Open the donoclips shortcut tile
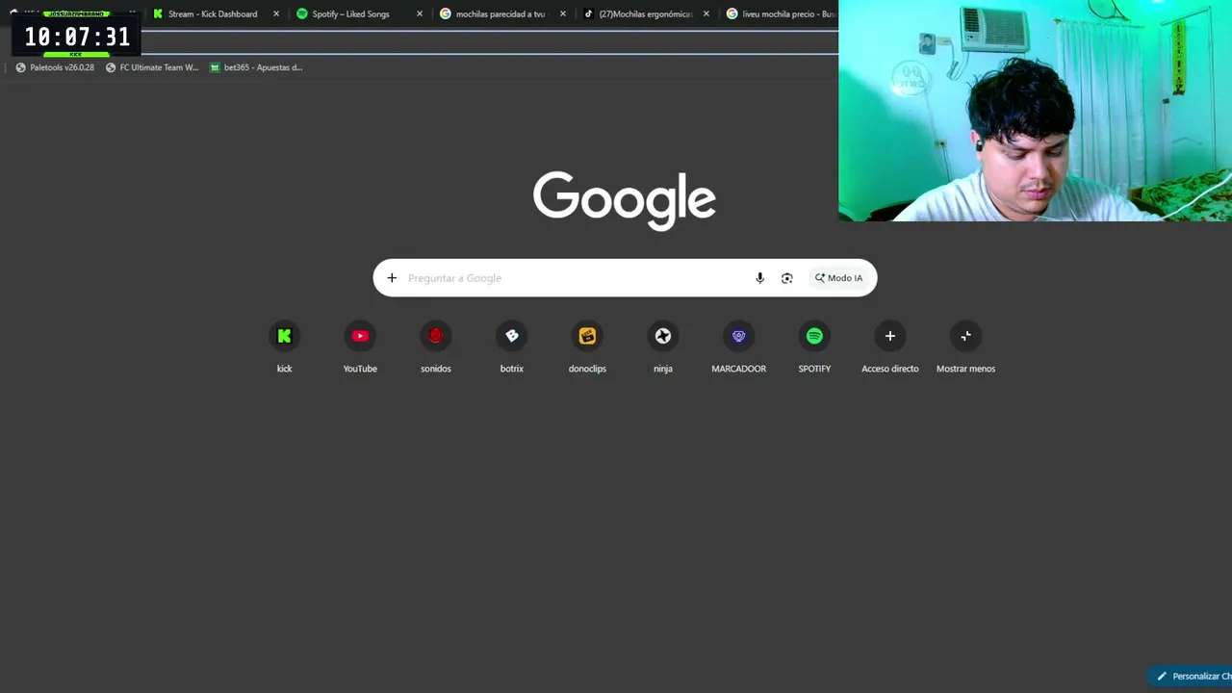The image size is (1232, 693). coord(587,346)
